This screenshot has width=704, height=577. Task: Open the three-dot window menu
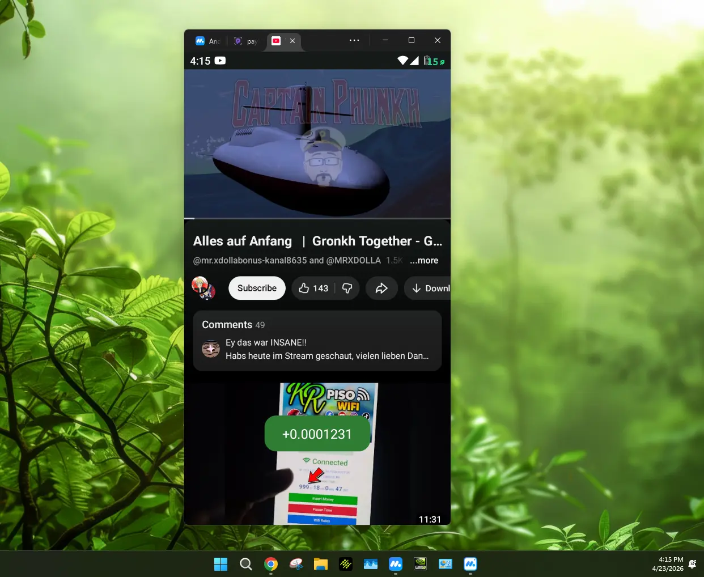click(354, 40)
